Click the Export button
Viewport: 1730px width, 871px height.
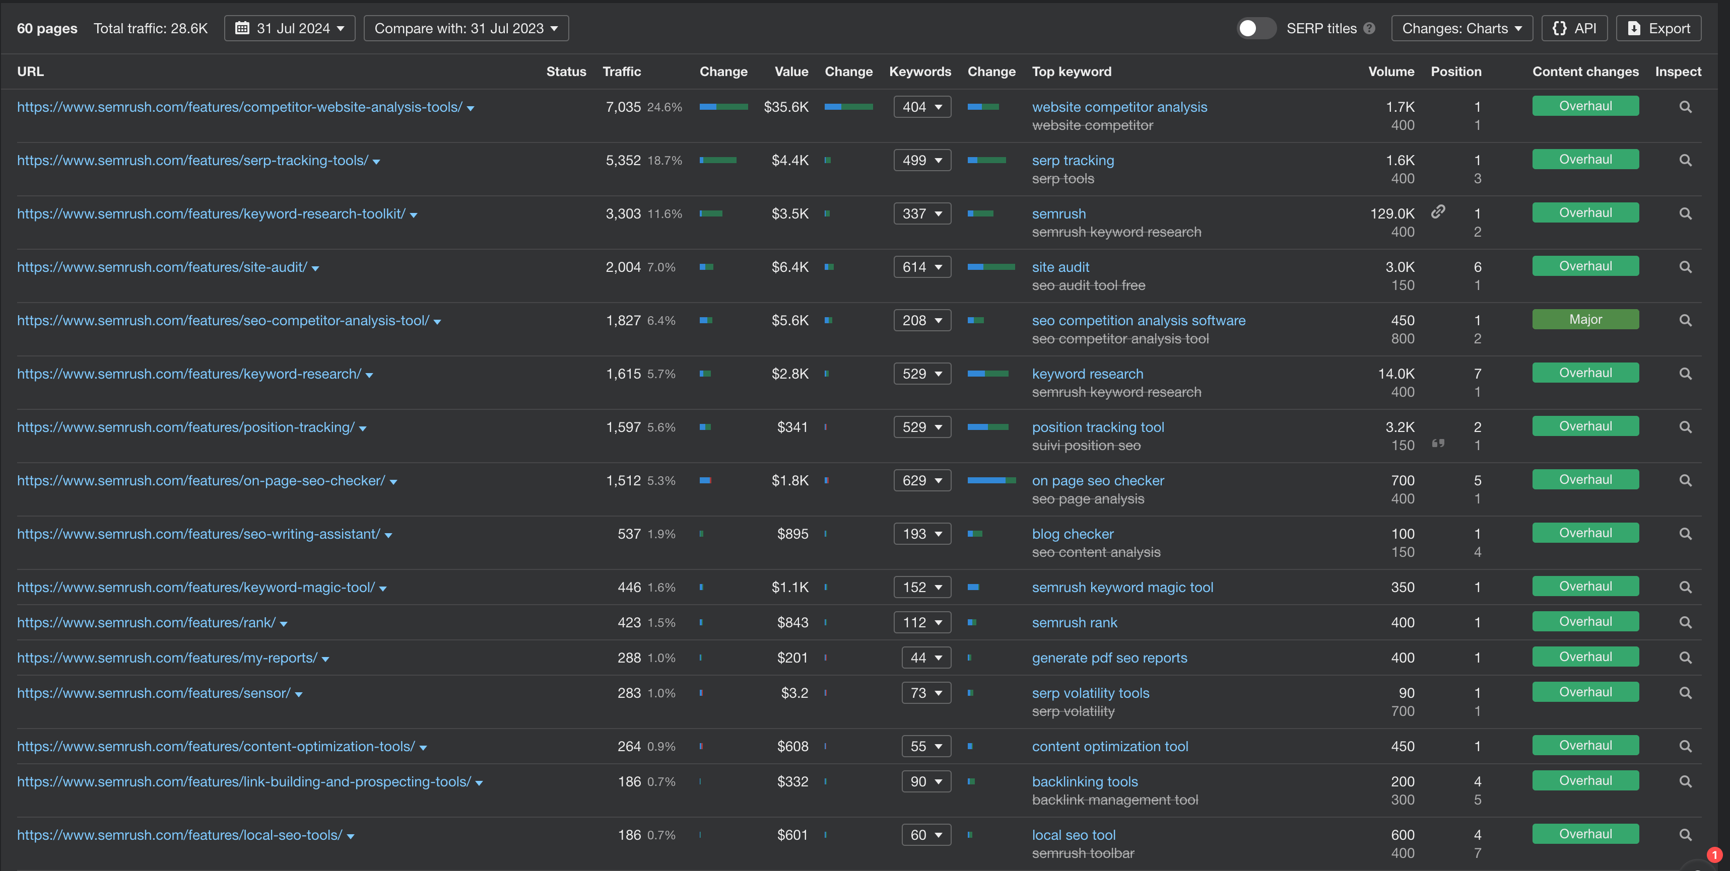click(x=1658, y=28)
